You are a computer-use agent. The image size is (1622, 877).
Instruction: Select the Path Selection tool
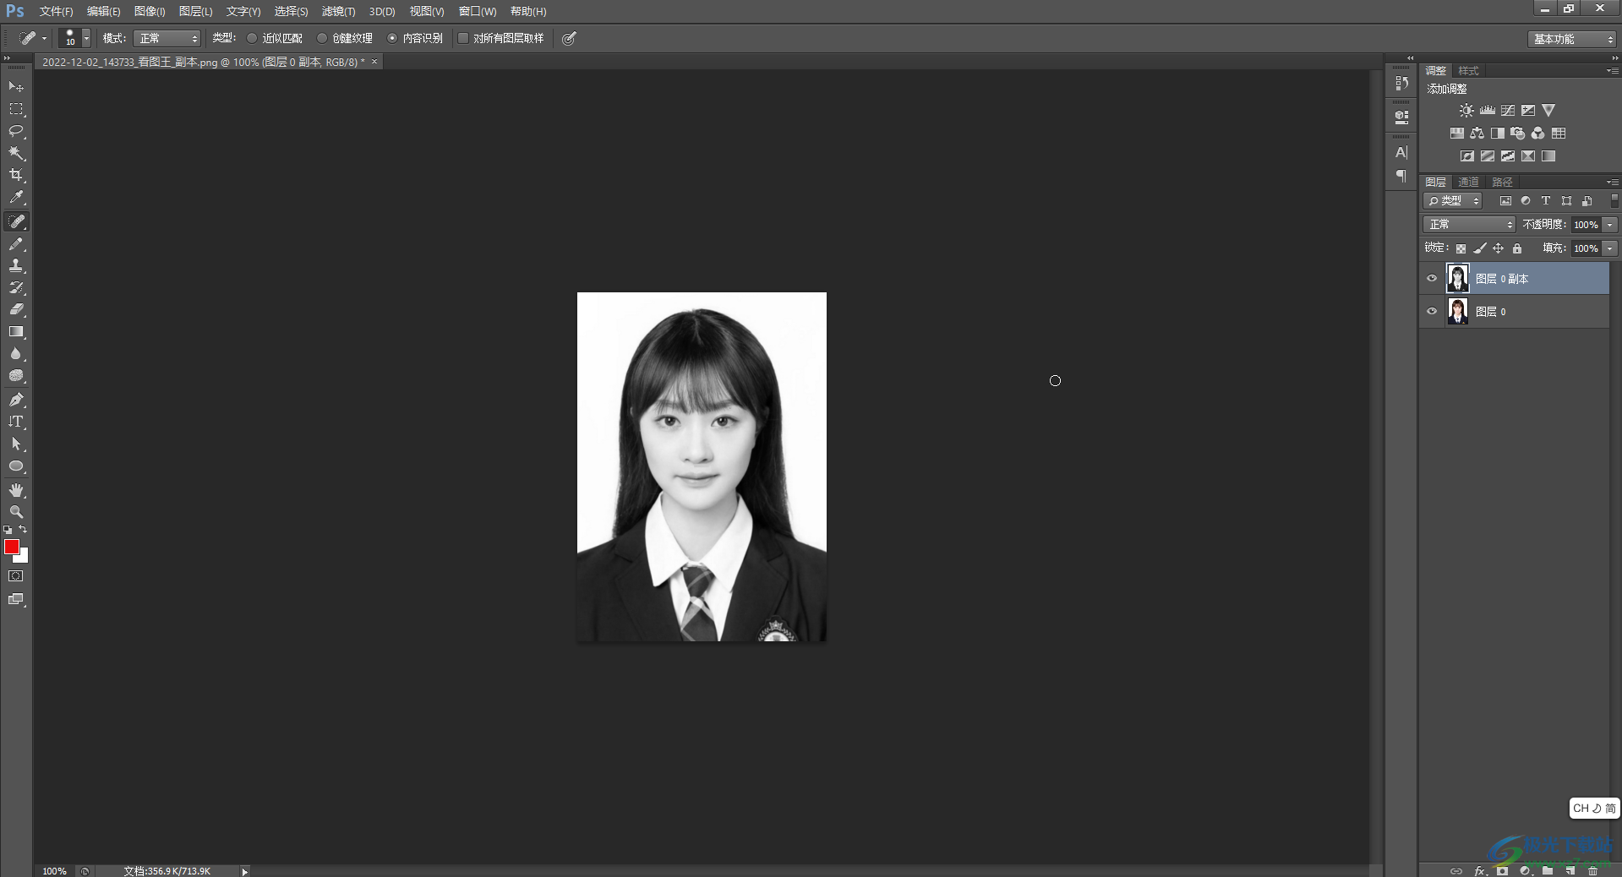(x=16, y=444)
